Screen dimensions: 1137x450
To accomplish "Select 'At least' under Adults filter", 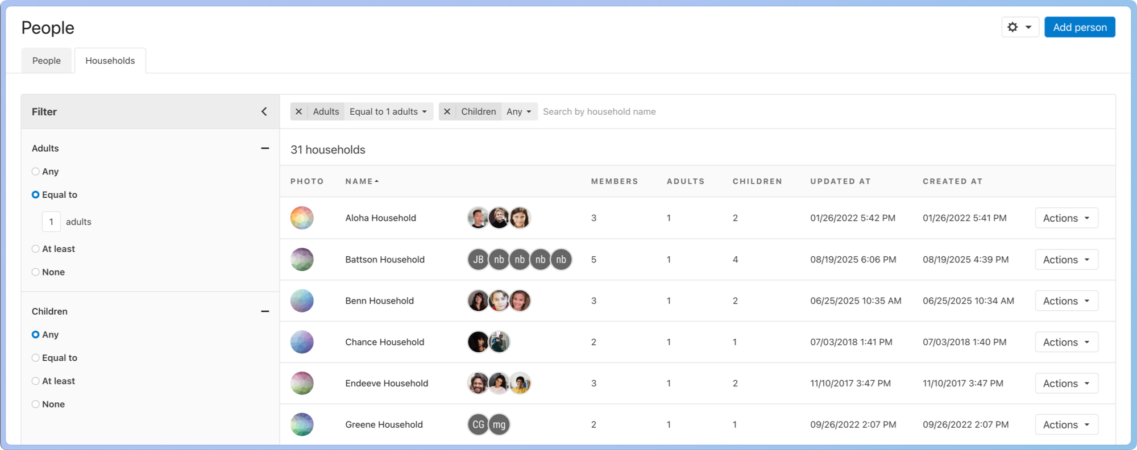I will [36, 249].
